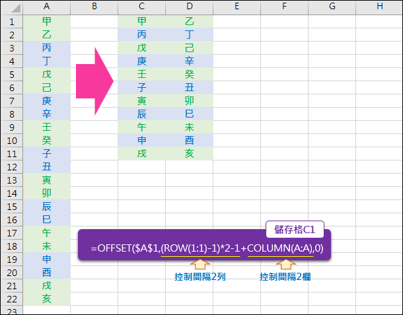
Task: Select row 18 header
Action: (x=12, y=246)
